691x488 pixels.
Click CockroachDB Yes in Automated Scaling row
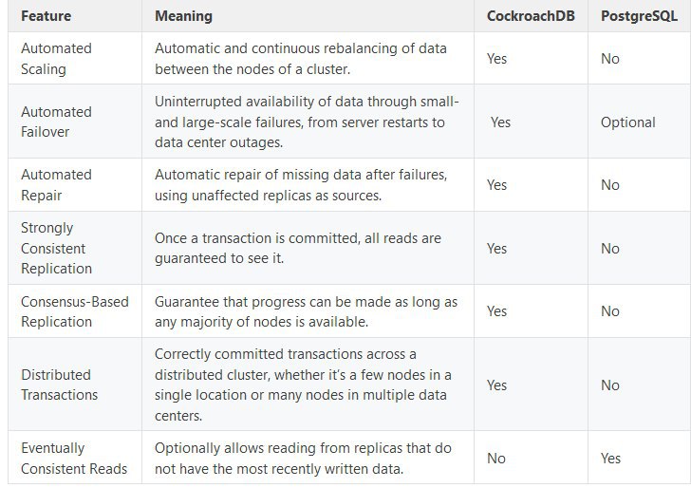496,59
